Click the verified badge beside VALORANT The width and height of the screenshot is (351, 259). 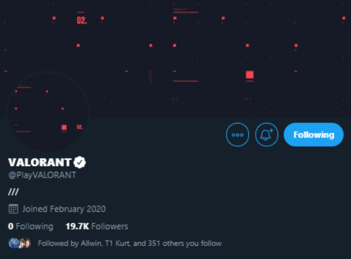(x=80, y=162)
